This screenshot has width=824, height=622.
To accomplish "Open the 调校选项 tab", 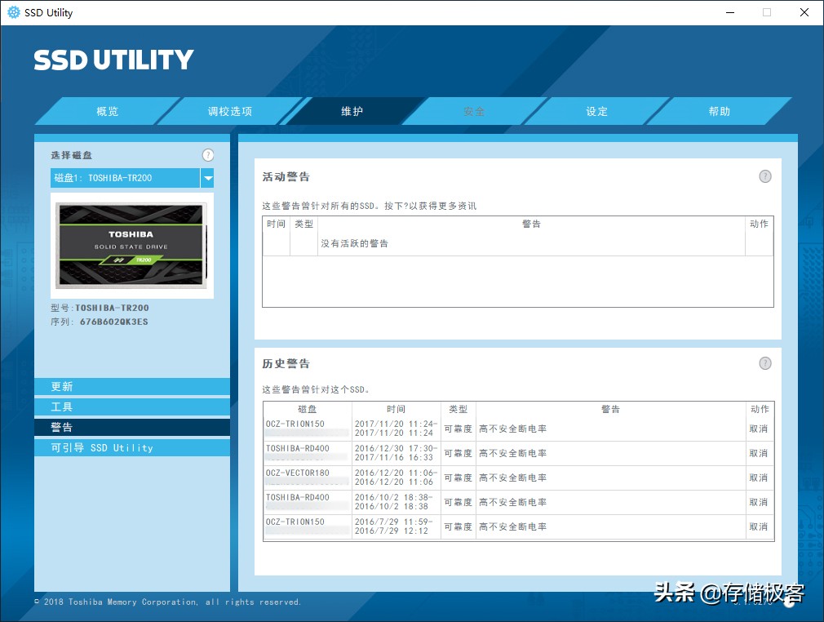I will coord(229,112).
